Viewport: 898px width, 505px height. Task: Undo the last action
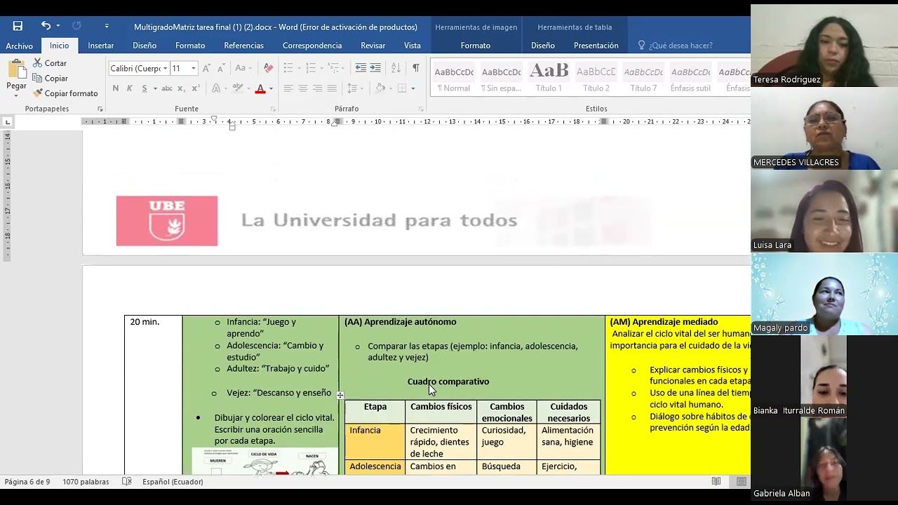46,26
